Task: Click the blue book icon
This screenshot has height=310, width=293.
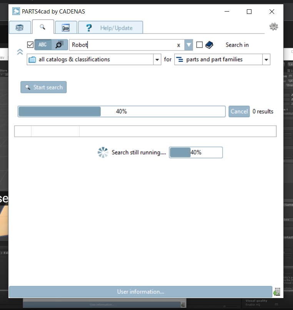Action: (x=209, y=45)
